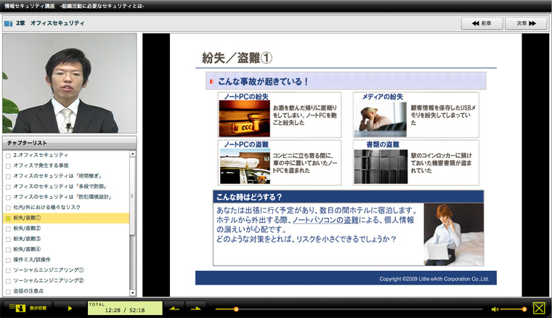552x318 pixels.
Task: Mute audio with the speaker icon
Action: point(495,309)
